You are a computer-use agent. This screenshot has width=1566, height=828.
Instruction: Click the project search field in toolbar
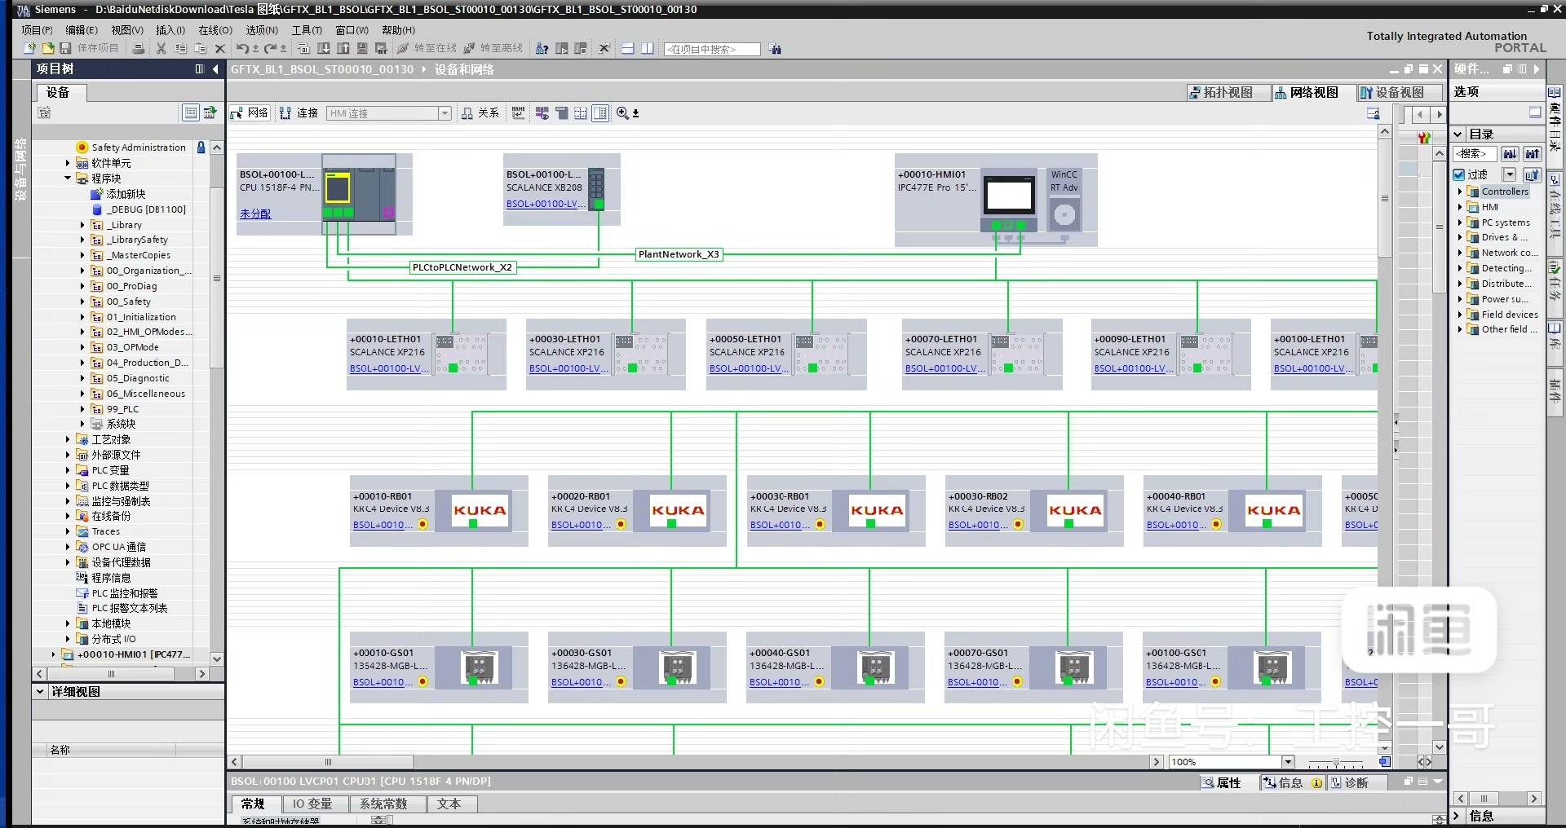point(712,49)
